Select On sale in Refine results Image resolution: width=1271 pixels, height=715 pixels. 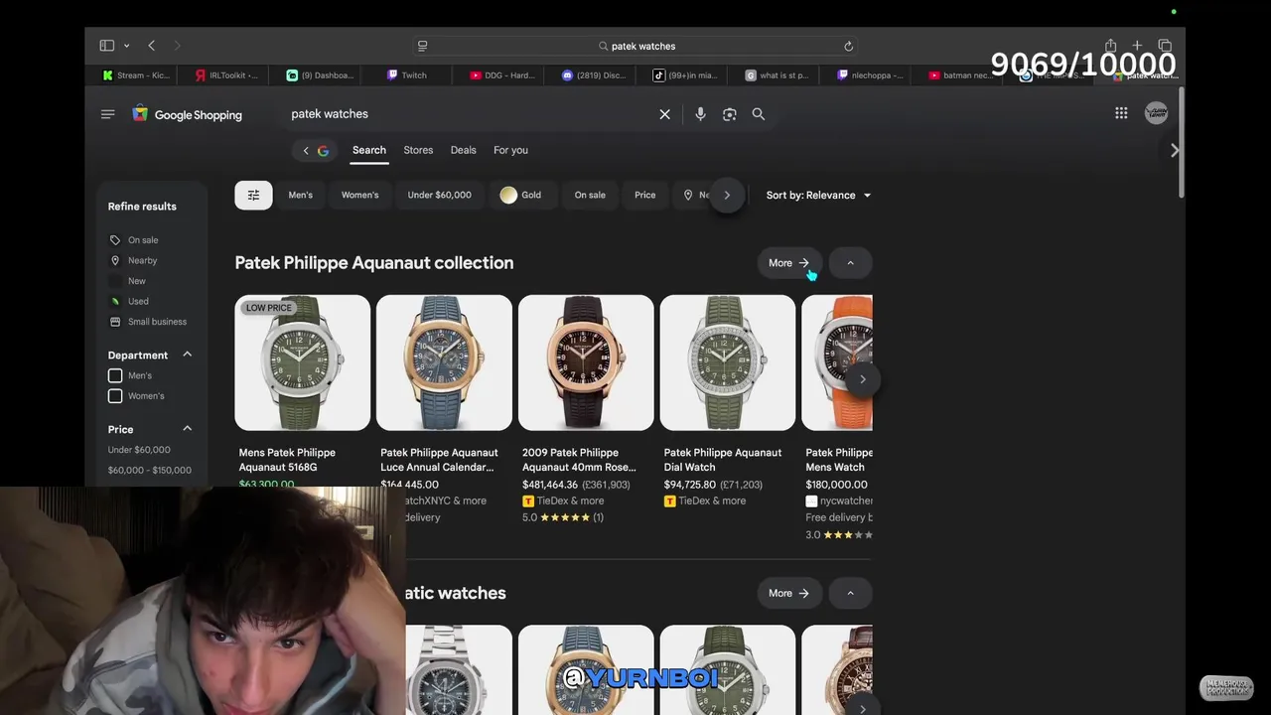[133, 240]
